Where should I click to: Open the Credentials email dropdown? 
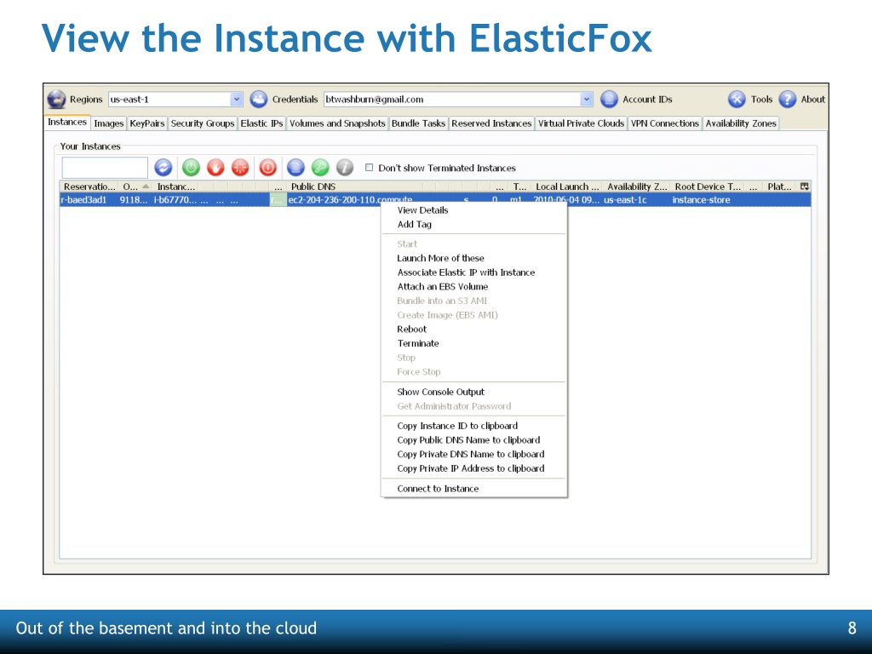(x=587, y=99)
